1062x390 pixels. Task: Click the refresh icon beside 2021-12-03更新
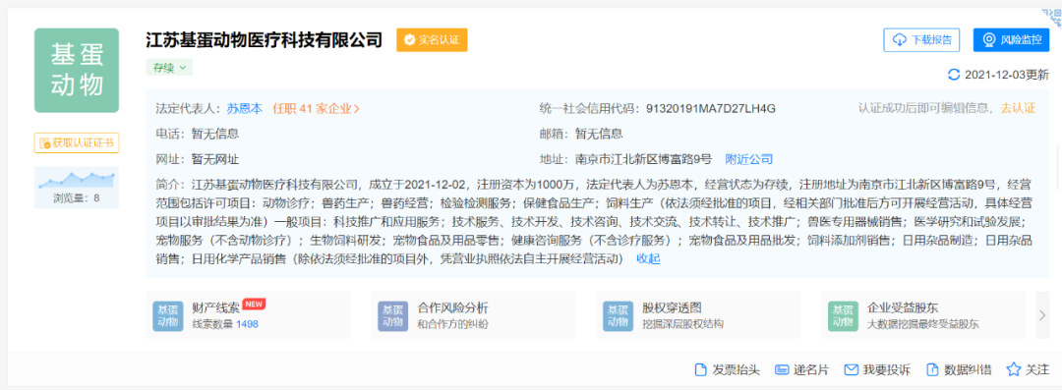pyautogui.click(x=954, y=75)
